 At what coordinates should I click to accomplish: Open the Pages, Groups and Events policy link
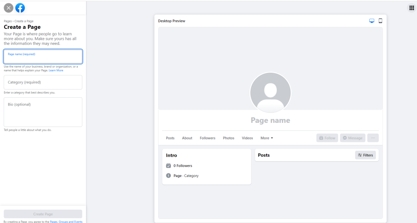coord(66,222)
